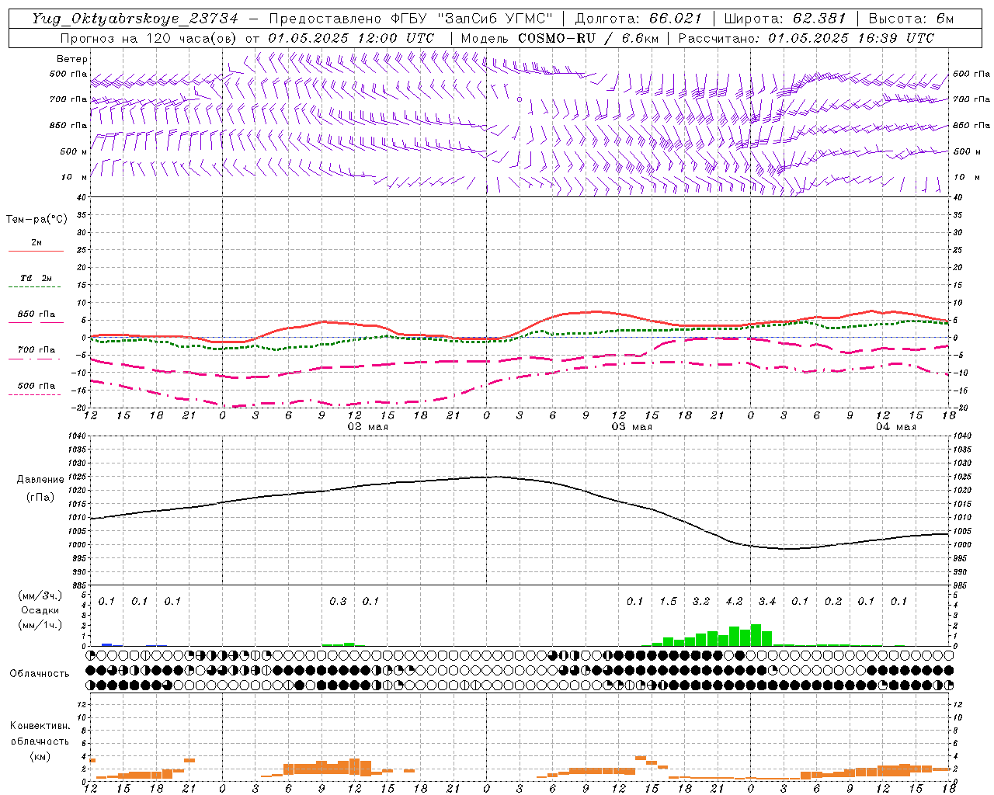Click the blue precipitation bar in the rainfall chart
The width and height of the screenshot is (994, 795).
[x=107, y=644]
